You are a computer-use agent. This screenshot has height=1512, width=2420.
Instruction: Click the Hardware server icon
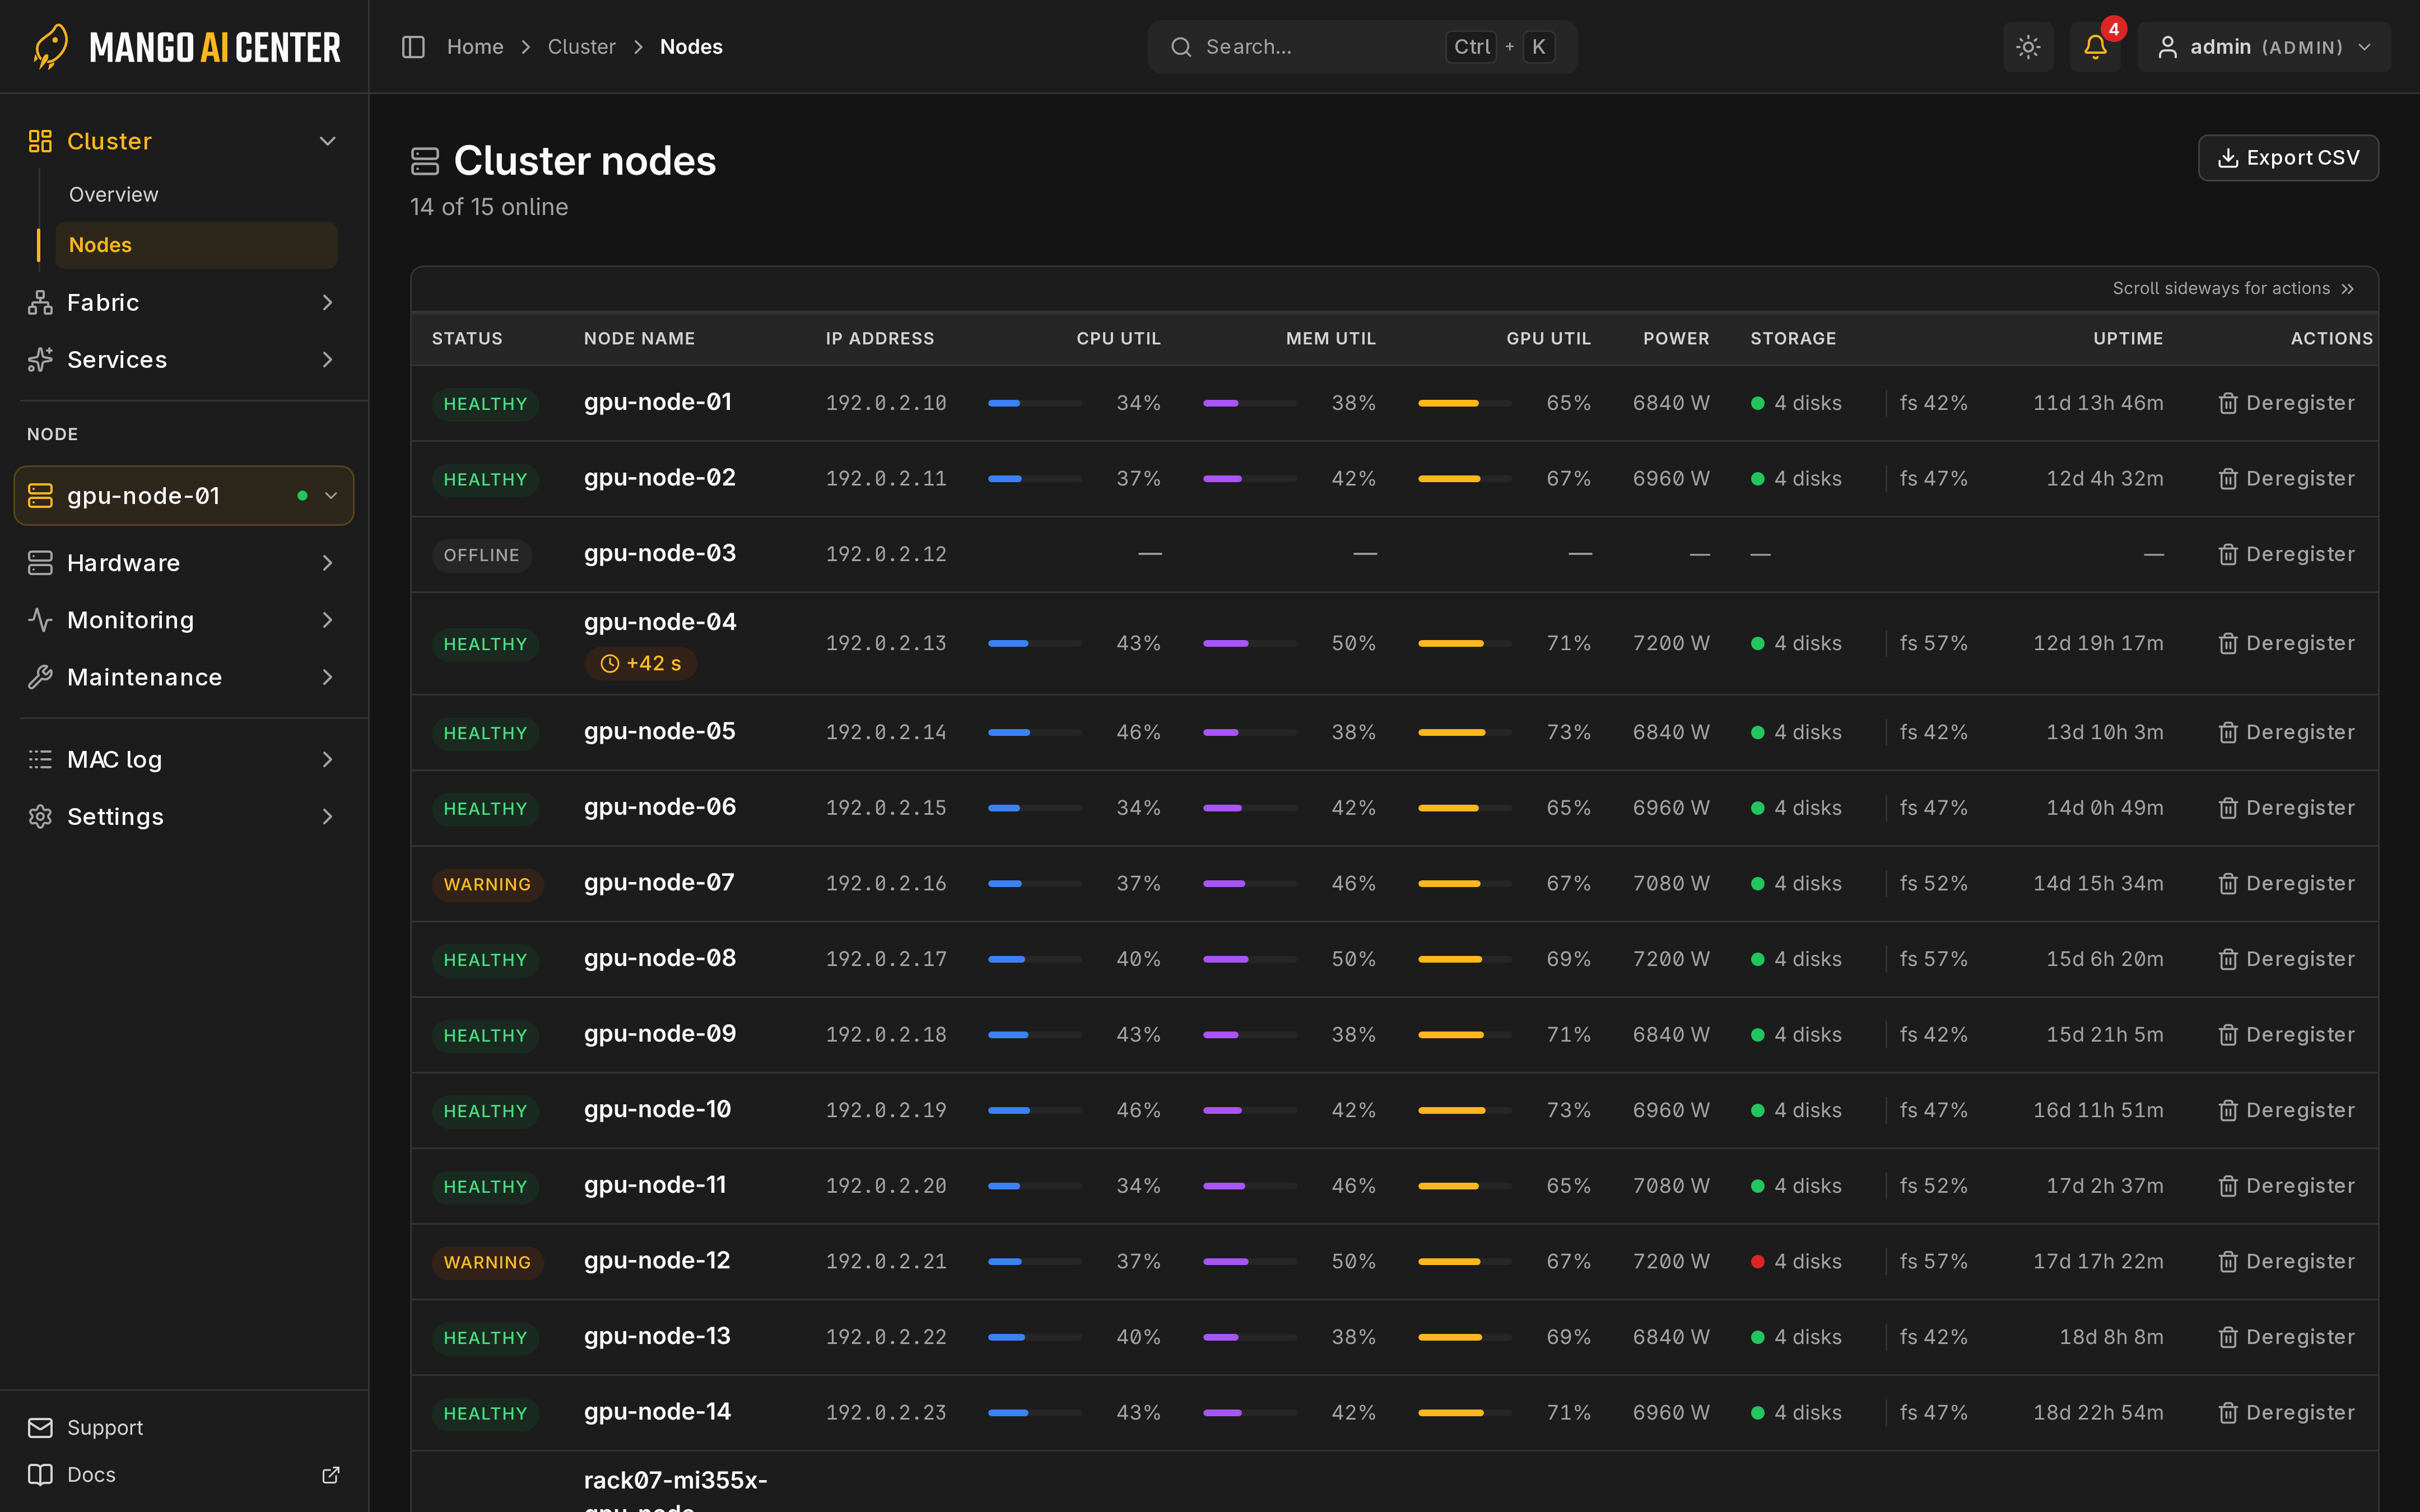point(40,563)
